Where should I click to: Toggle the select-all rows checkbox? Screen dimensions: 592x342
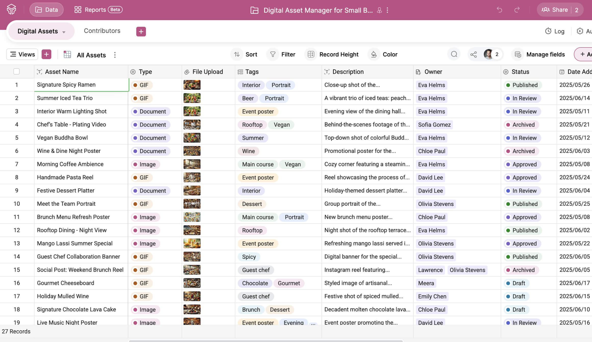click(17, 72)
